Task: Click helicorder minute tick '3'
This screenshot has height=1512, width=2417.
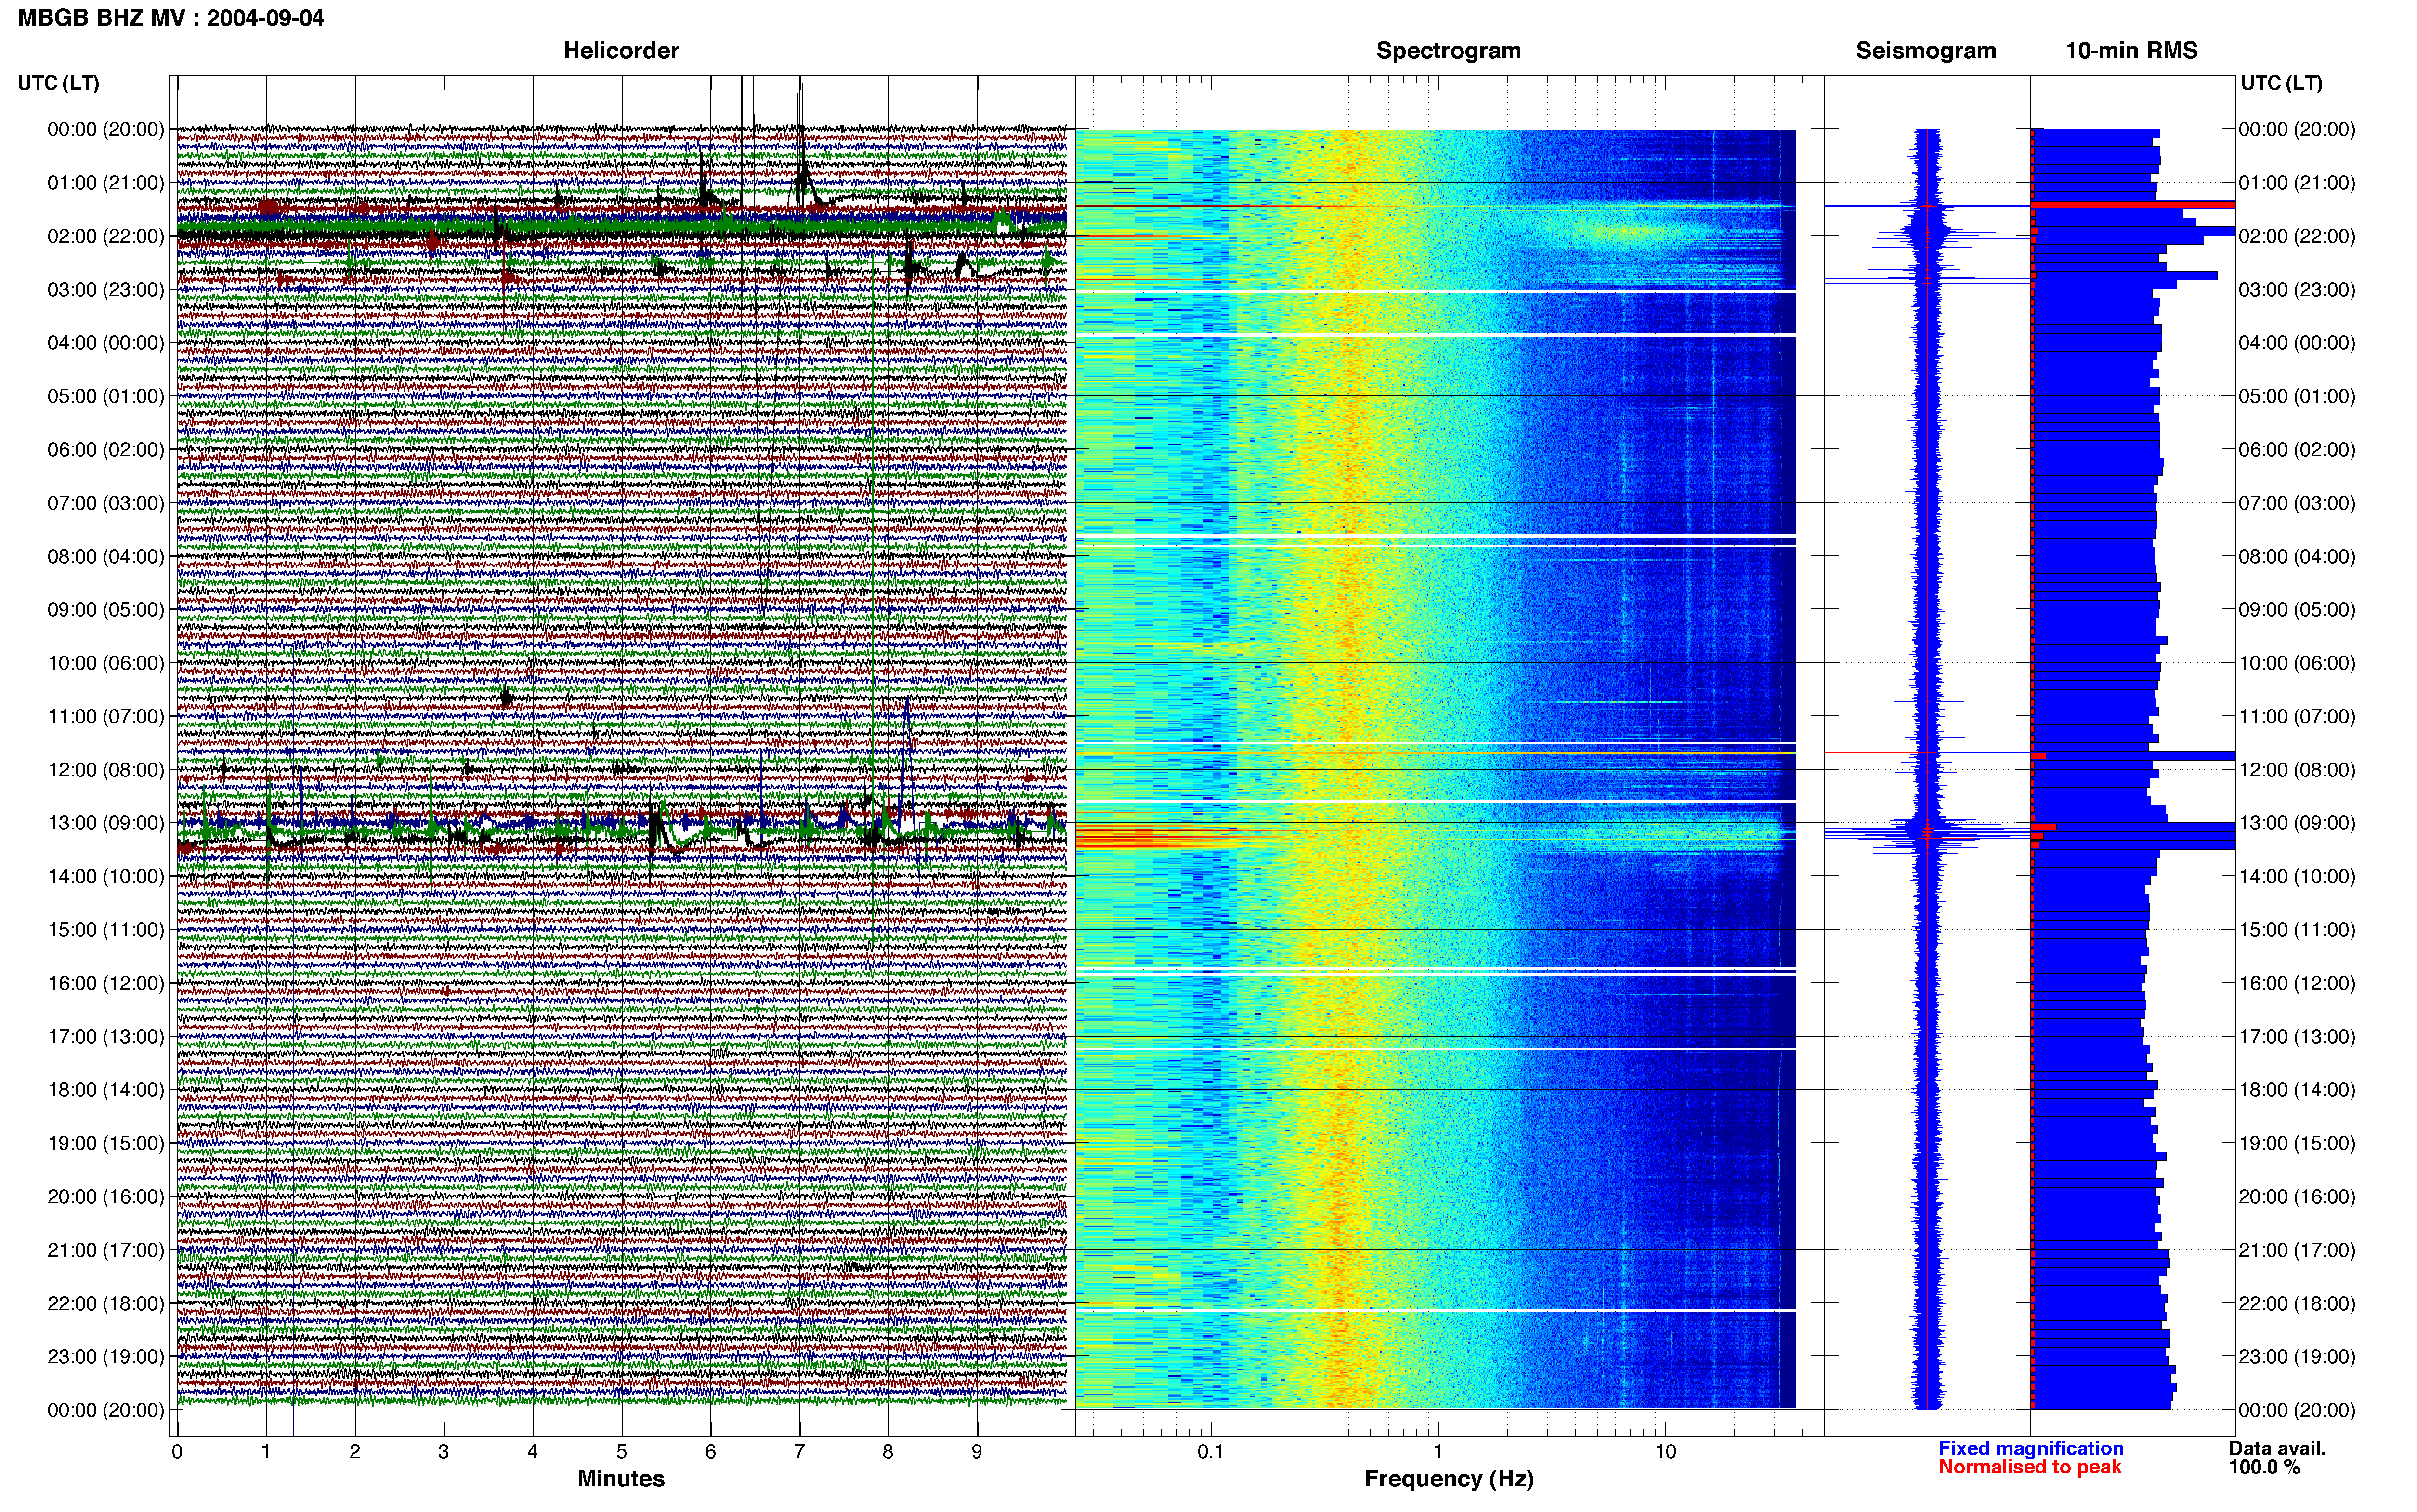Action: [x=444, y=1452]
